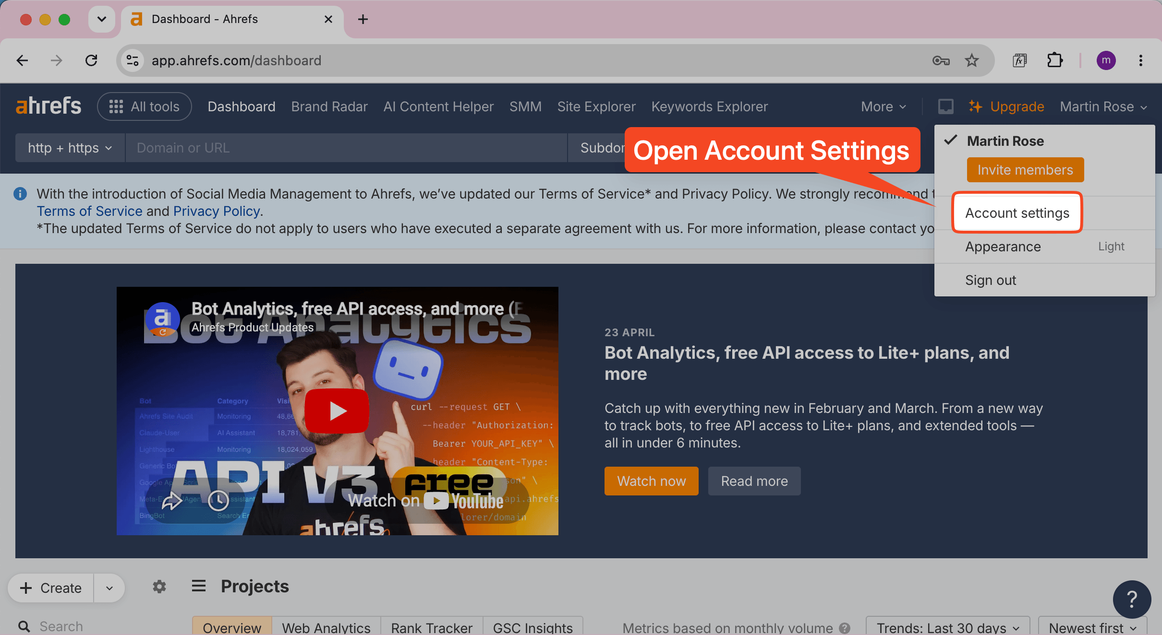Click the monthly volume metrics help icon

point(845,628)
